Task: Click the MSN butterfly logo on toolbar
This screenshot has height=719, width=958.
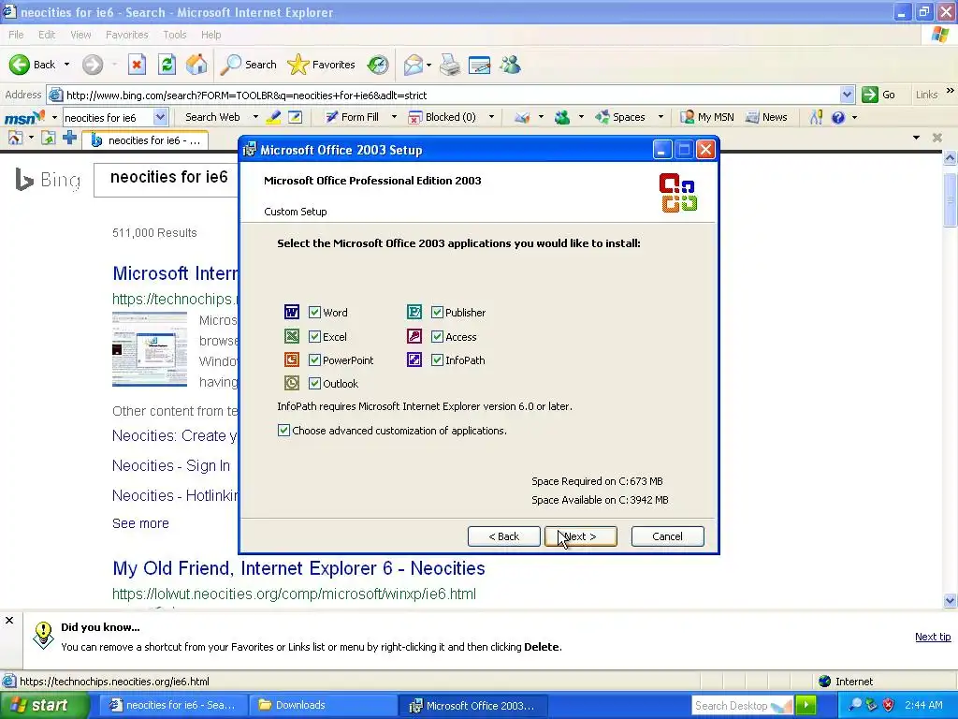Action: click(x=24, y=117)
